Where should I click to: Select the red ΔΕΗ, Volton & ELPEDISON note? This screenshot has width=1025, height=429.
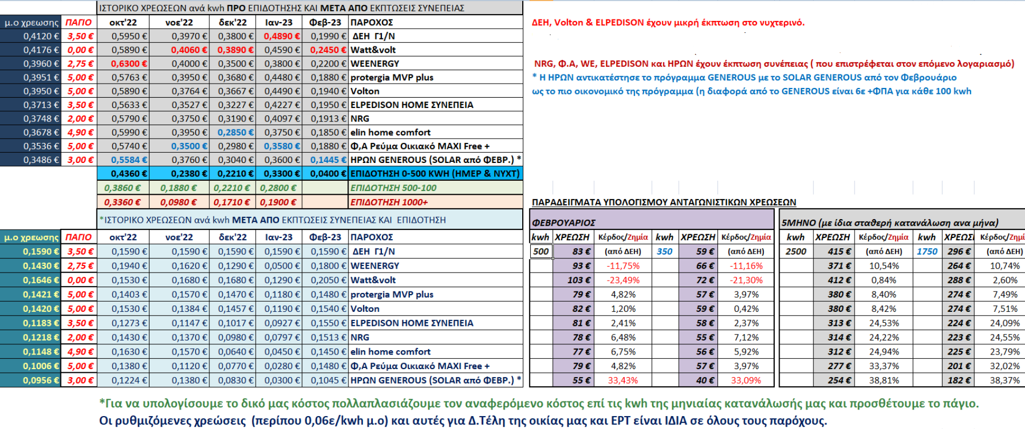point(668,22)
